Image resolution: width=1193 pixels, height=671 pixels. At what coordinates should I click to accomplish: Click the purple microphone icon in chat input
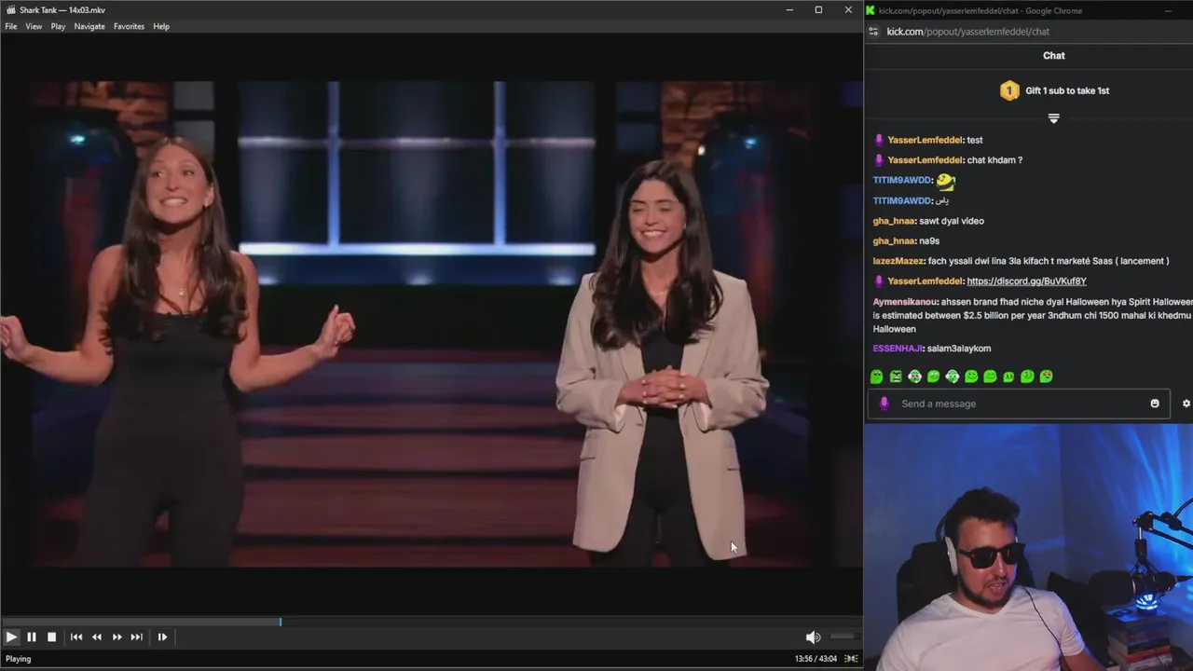click(x=884, y=404)
